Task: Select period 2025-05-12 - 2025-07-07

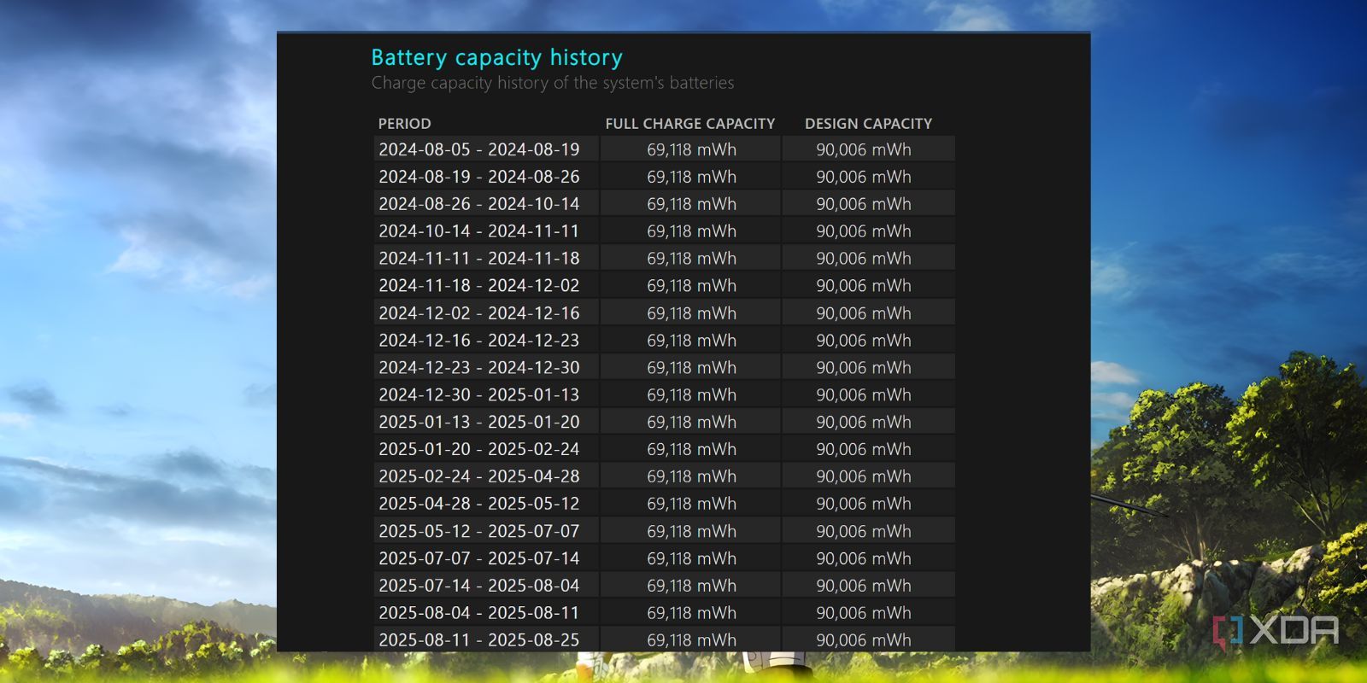Action: point(479,531)
